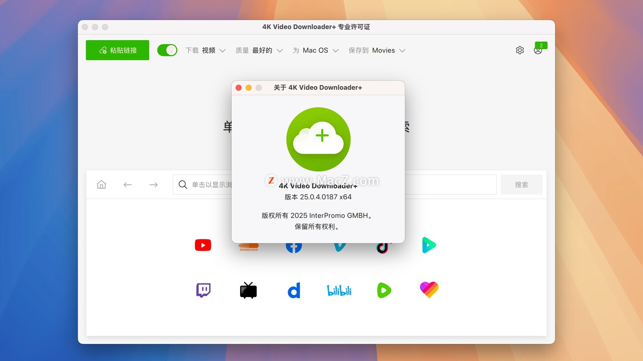Click the green Paste Link button

pos(117,50)
